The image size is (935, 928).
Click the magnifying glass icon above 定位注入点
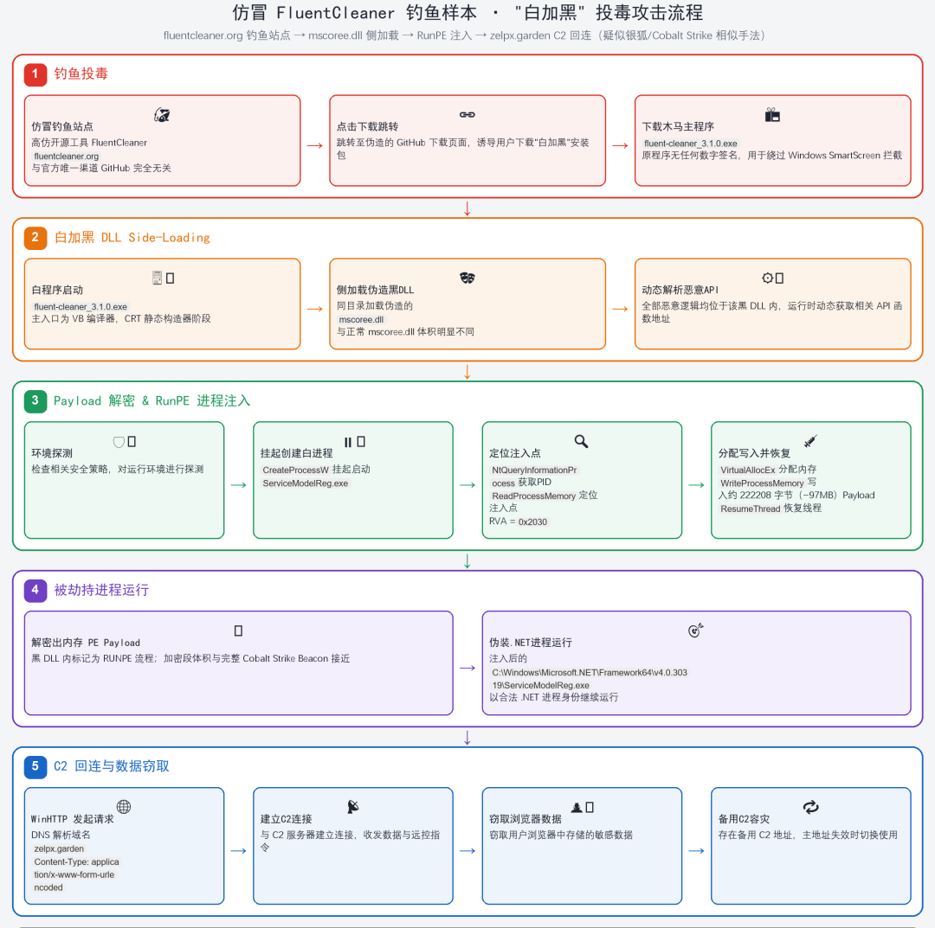pyautogui.click(x=582, y=441)
